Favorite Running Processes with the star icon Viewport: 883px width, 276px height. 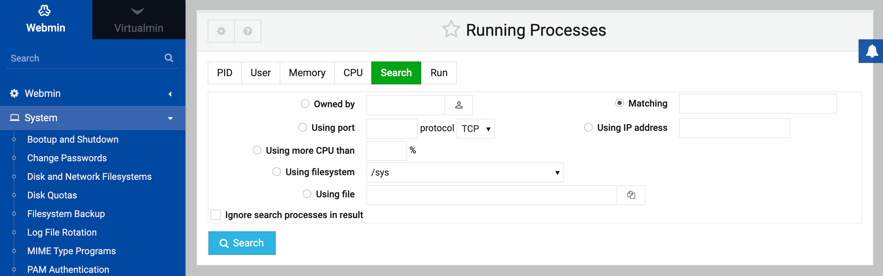tap(451, 29)
